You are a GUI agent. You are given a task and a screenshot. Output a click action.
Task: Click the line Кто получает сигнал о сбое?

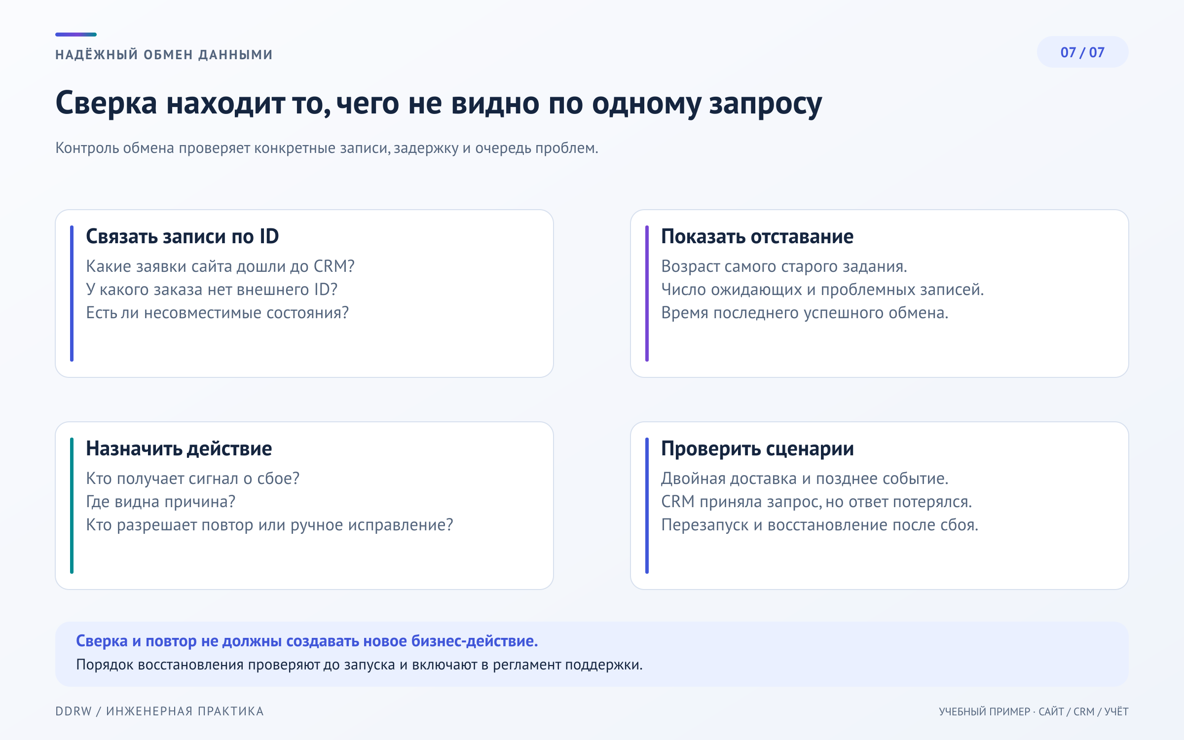[x=193, y=479]
